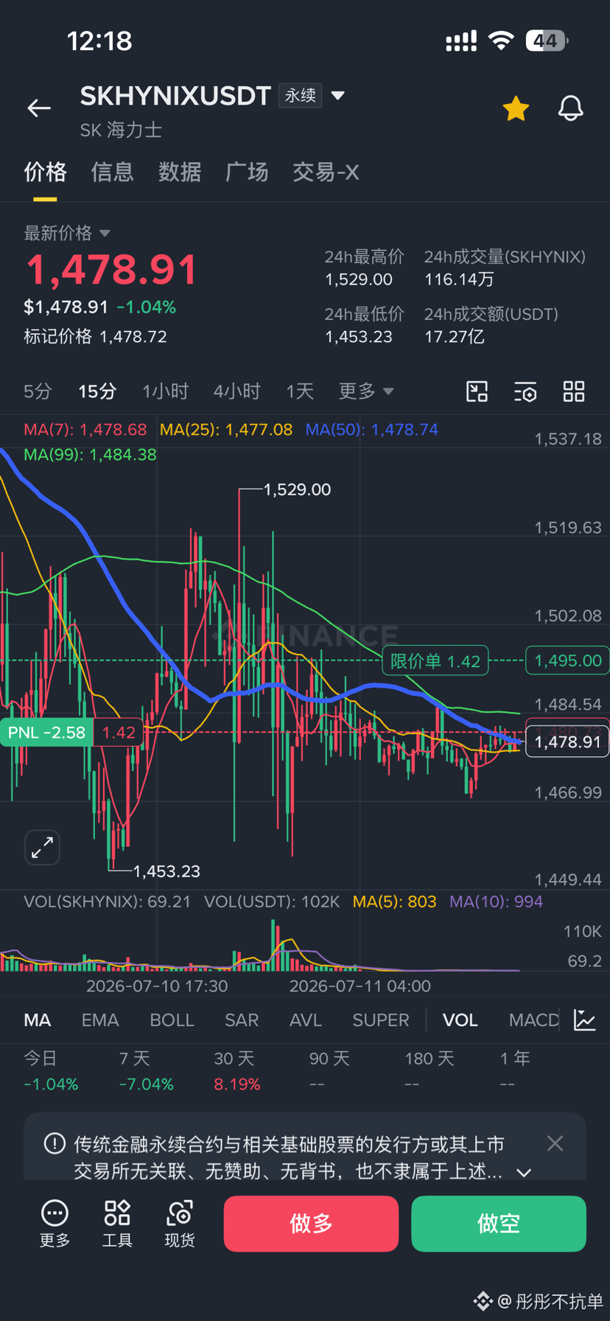Switch to the 交易-X tab
610x1321 pixels.
click(x=326, y=172)
